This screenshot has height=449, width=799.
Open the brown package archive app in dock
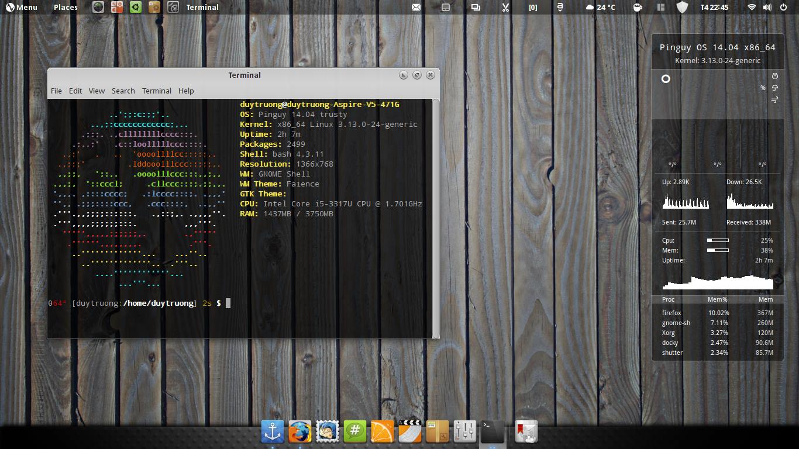coord(438,431)
